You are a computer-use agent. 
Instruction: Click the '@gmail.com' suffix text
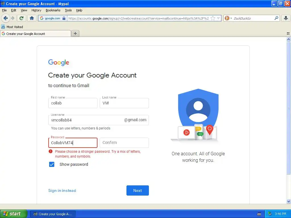(135, 120)
